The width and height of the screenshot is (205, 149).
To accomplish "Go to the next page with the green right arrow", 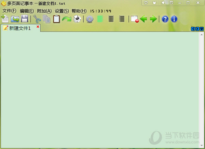I will (x=153, y=19).
